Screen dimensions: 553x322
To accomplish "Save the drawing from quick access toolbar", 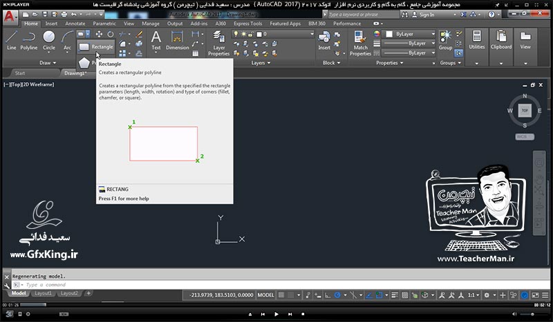I will click(x=45, y=14).
